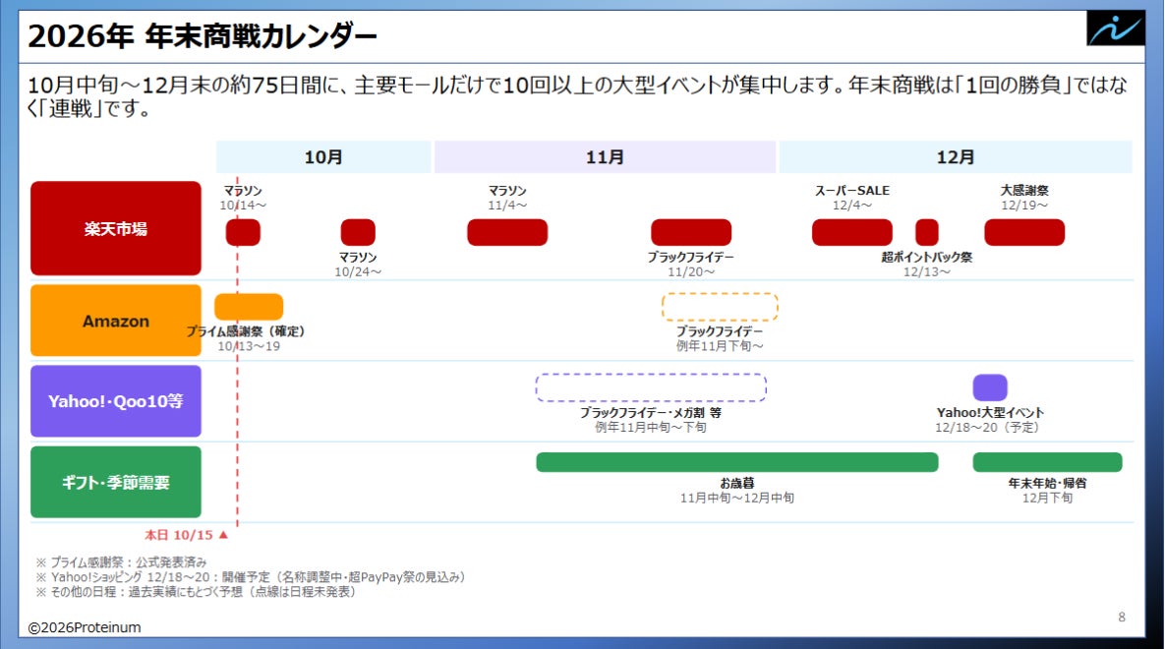Click the text 例年11月中旬～下旬

(651, 428)
